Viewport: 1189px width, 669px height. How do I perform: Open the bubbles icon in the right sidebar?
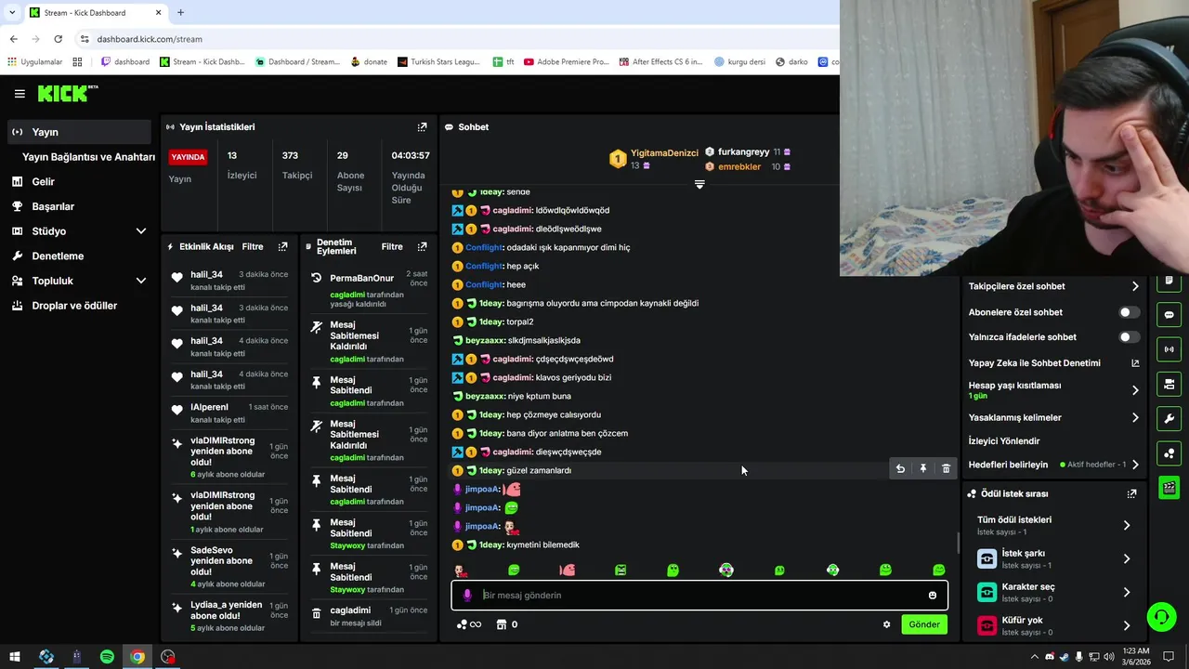coord(1169,453)
